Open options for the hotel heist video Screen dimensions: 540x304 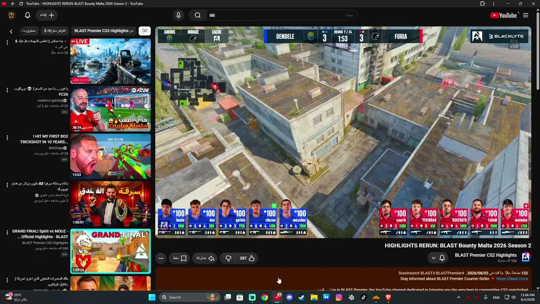(7, 185)
